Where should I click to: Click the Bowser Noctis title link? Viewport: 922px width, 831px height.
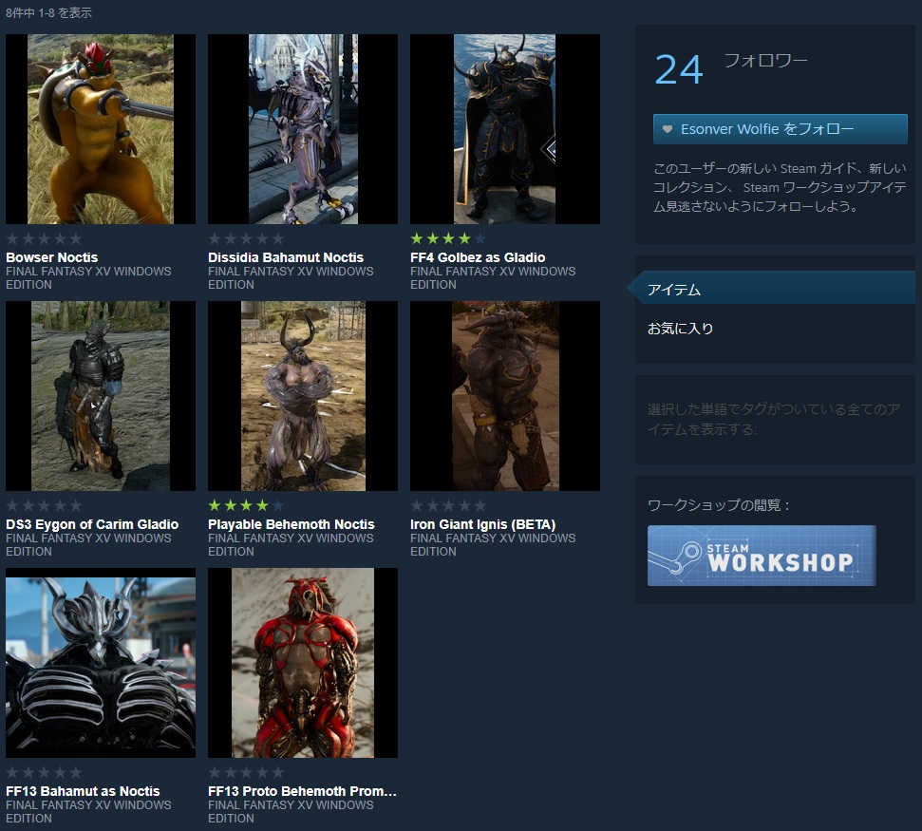[51, 257]
